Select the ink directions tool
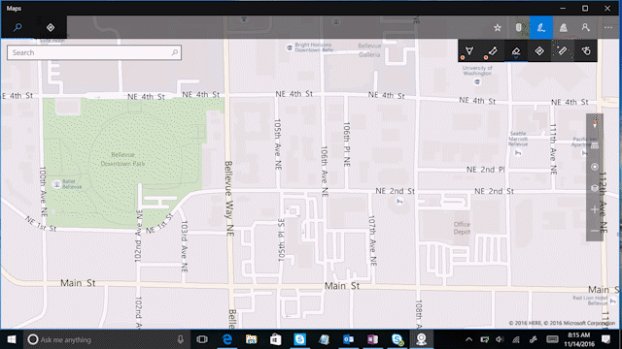This screenshot has width=622, height=349. point(539,51)
